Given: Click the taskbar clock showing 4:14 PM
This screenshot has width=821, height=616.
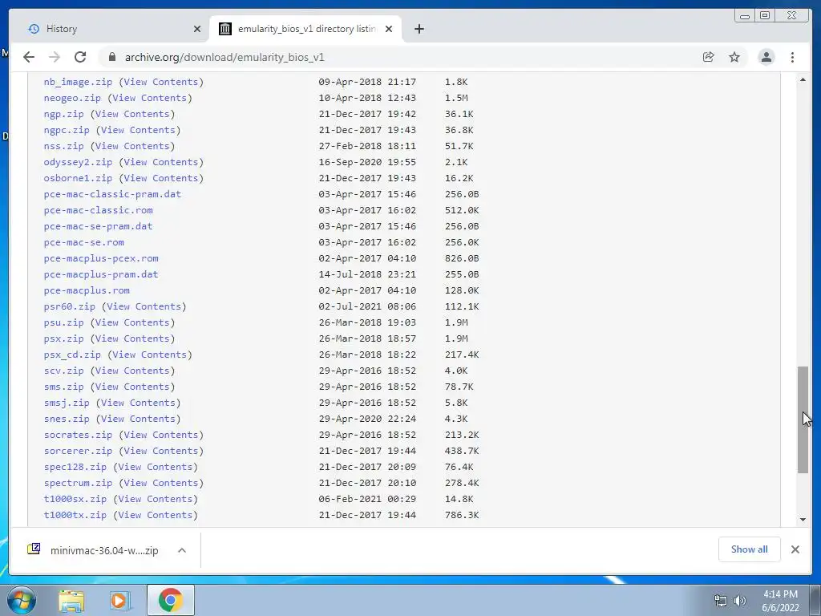Looking at the screenshot, I should [780, 601].
